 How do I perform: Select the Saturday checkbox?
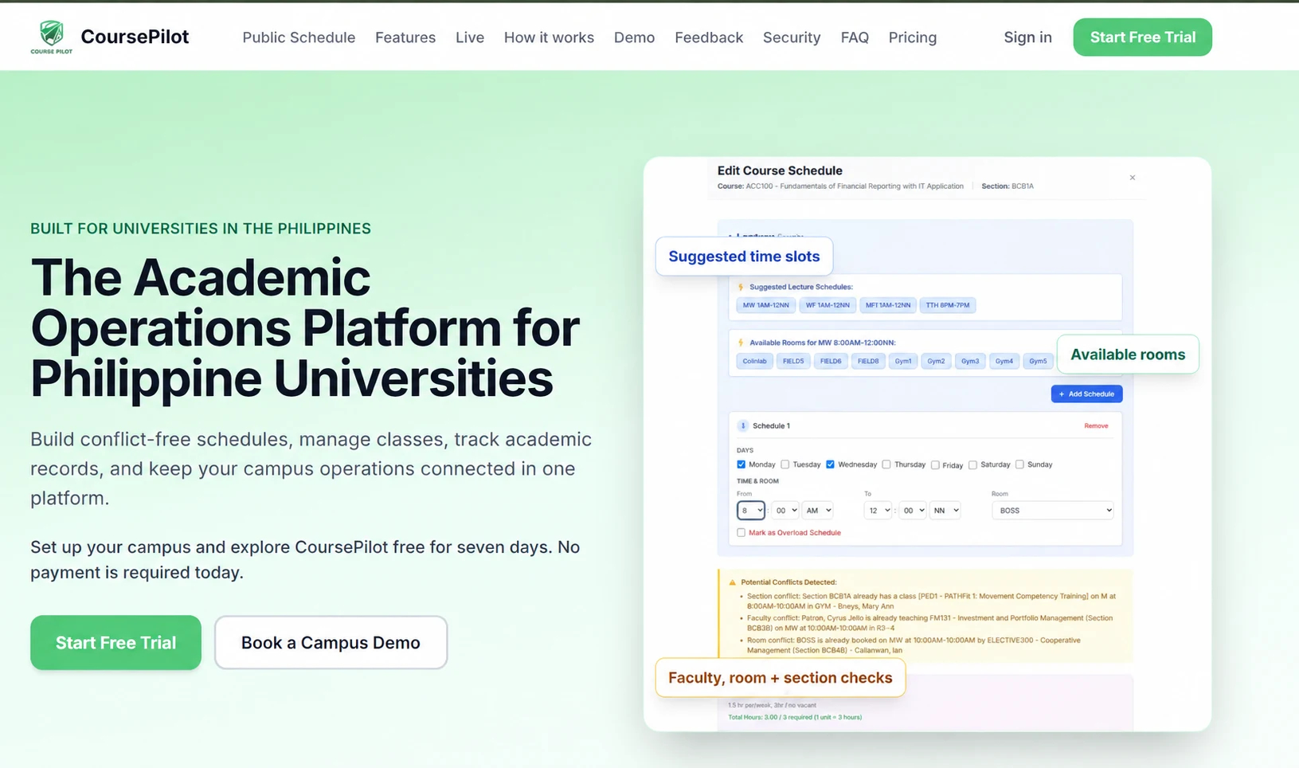click(x=972, y=465)
